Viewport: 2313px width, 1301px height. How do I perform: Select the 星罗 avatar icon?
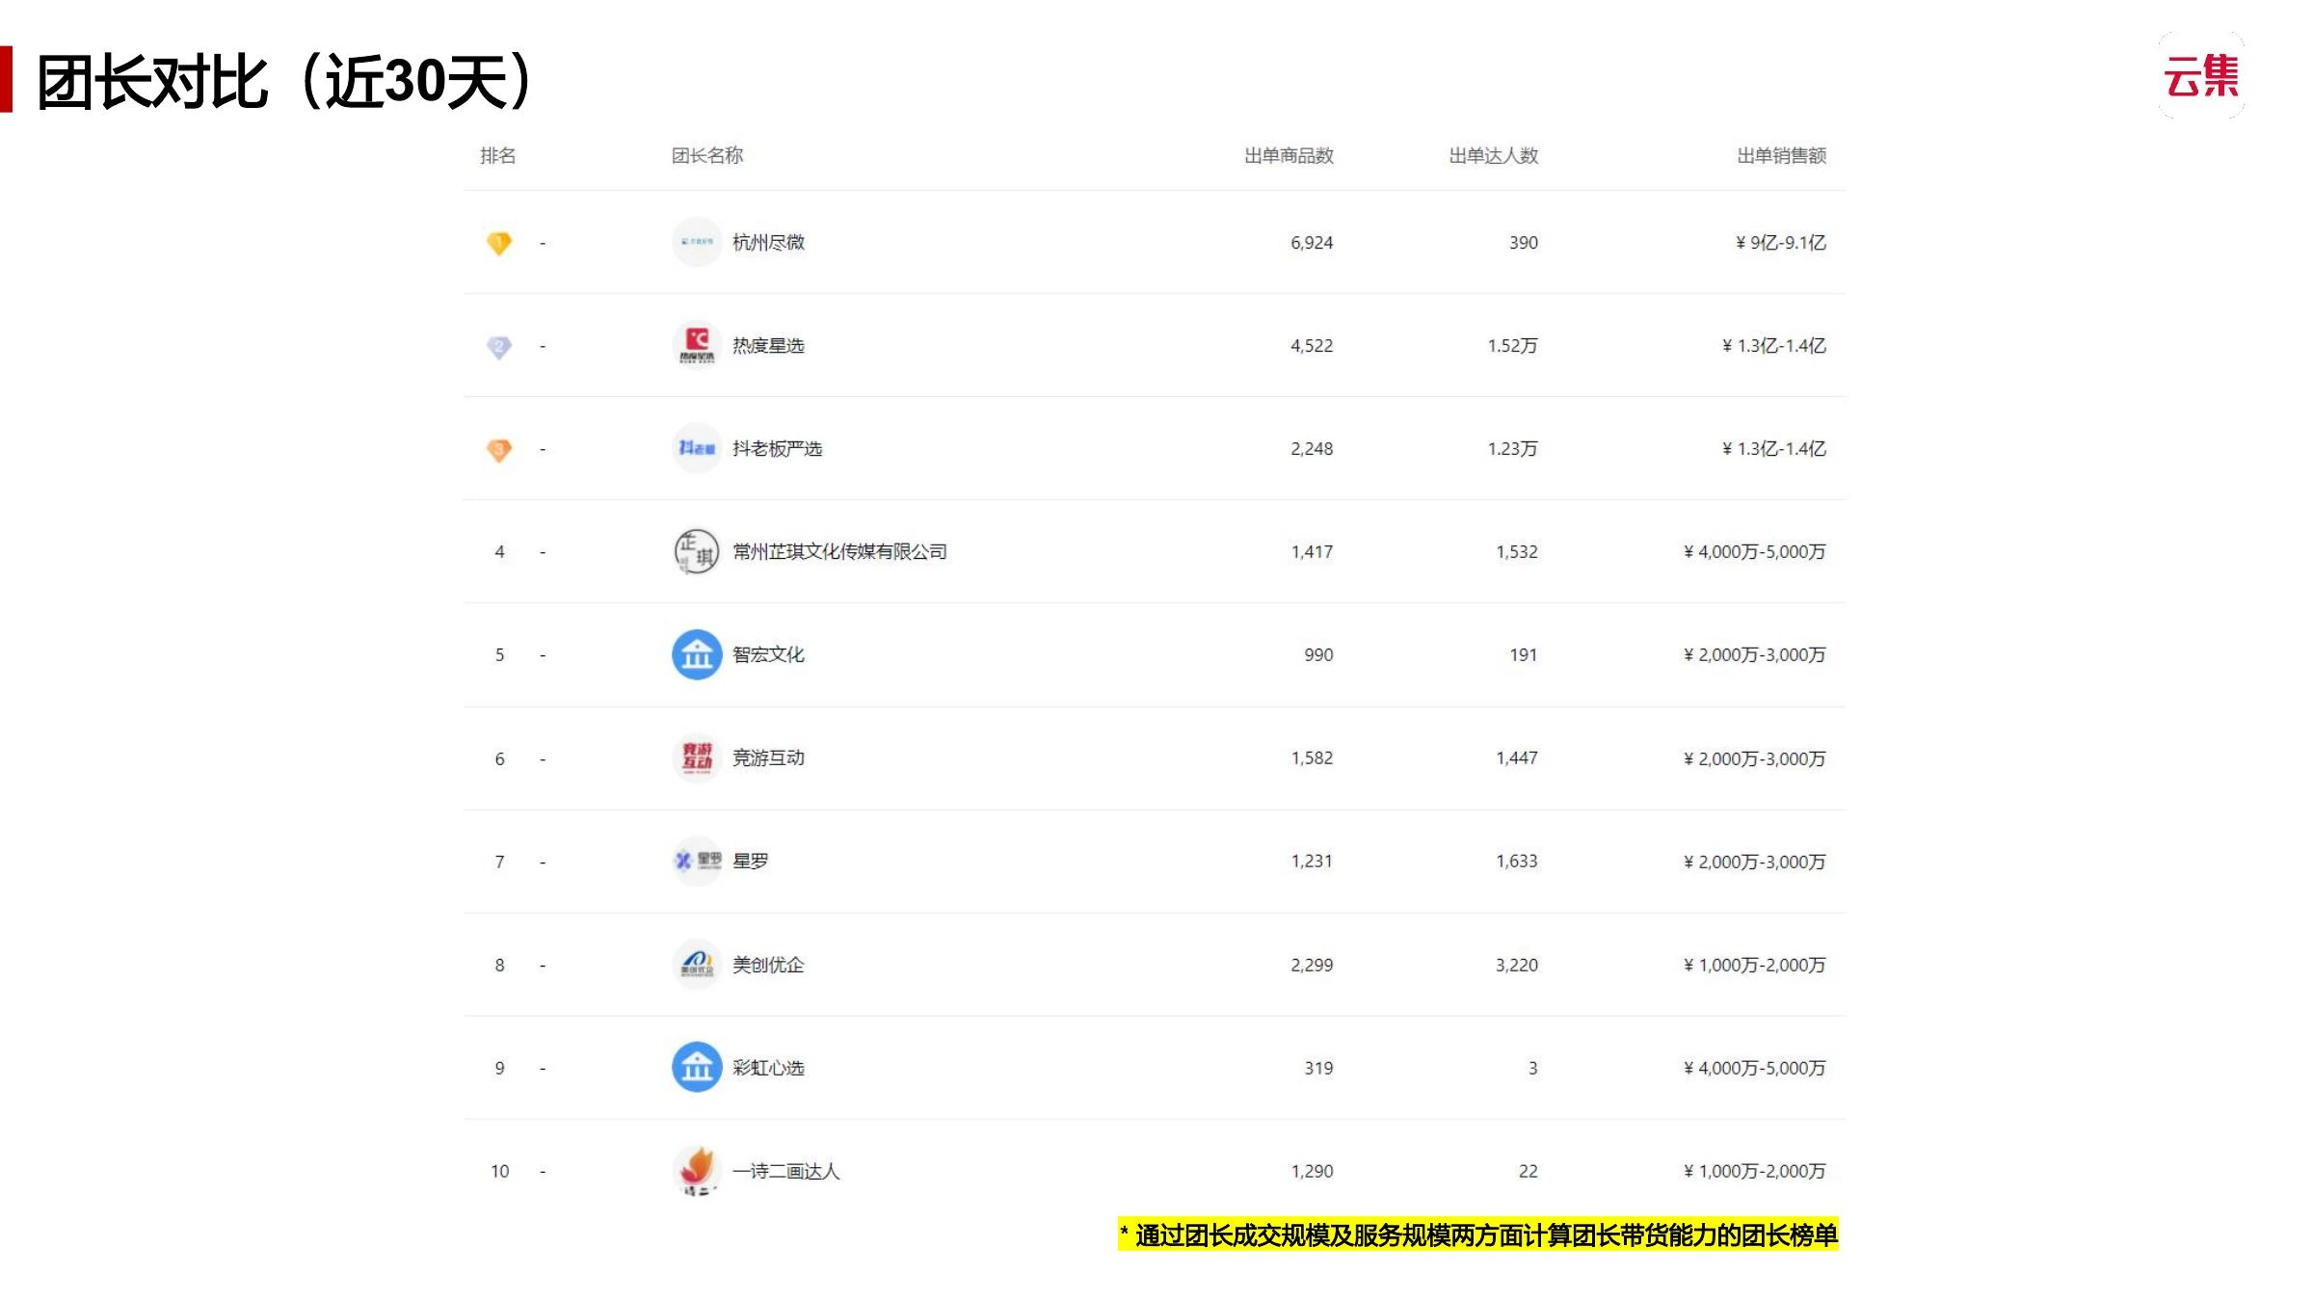point(697,861)
